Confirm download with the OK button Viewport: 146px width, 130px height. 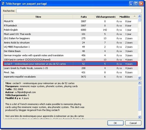tap(115, 123)
